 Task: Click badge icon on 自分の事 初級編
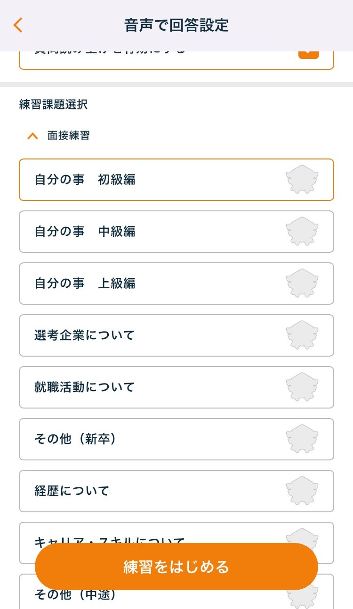(x=302, y=180)
